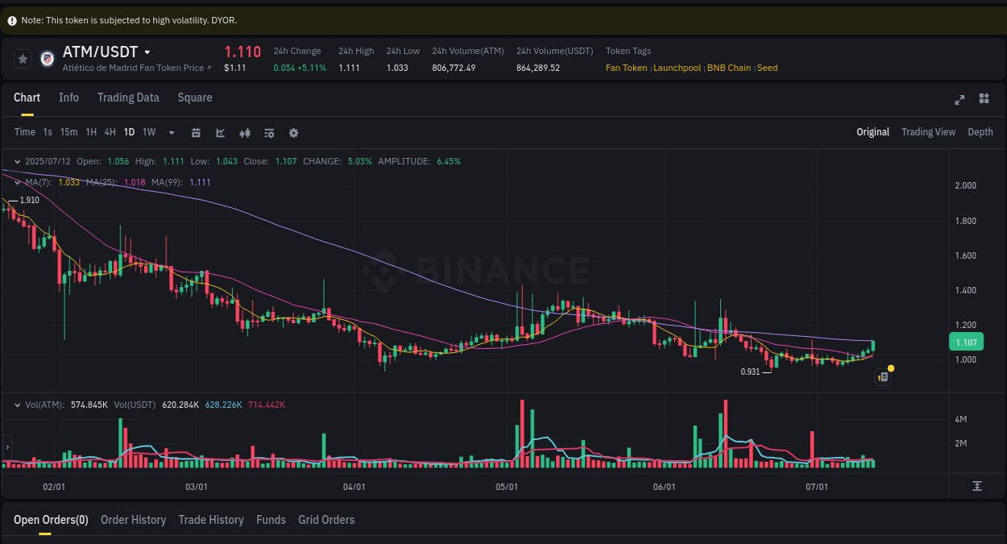Open the Atlético de Madrid Fan Token Price link
The height and width of the screenshot is (544, 1007).
131,68
